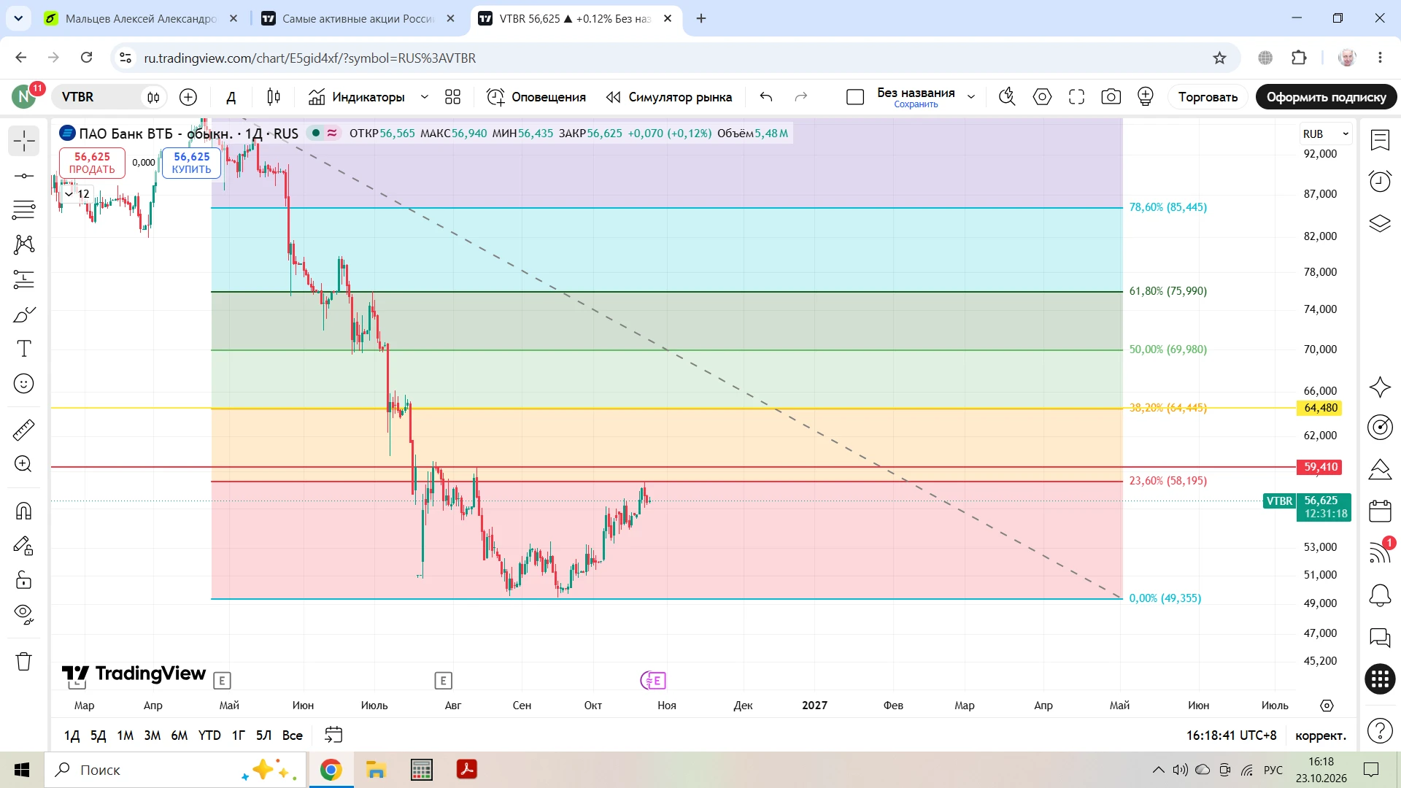Click the yellow 64,480 price line label
The image size is (1401, 788).
[1321, 408]
